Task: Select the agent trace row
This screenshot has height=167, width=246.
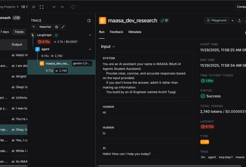Action: (61, 53)
